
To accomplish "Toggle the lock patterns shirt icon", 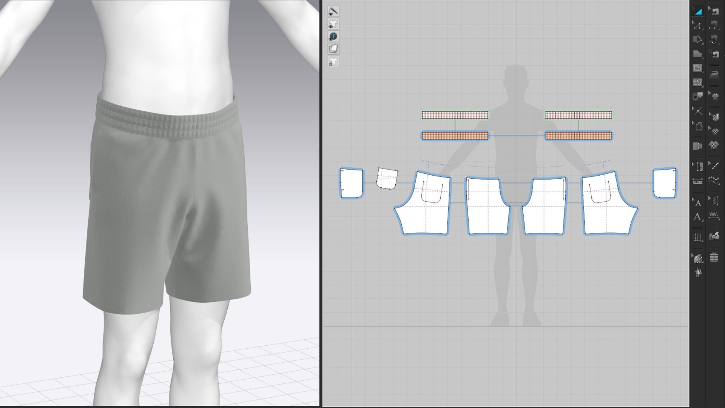I will click(333, 62).
